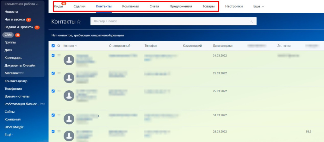Open Документы Онлайн in sidebar
The image size is (324, 142).
coord(20,65)
